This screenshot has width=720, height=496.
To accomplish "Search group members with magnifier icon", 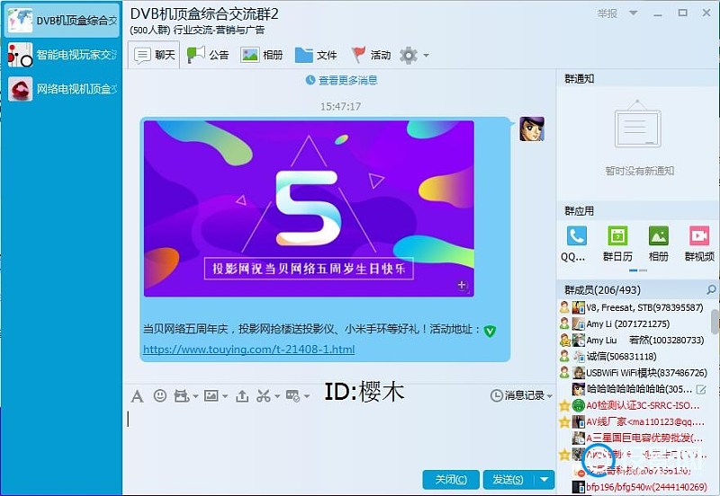I will point(711,289).
